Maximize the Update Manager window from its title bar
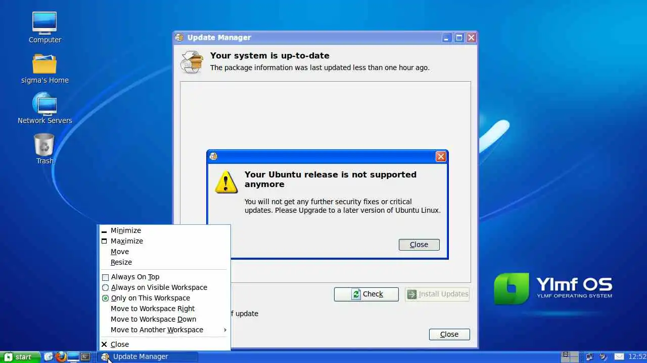This screenshot has width=647, height=363. click(x=459, y=38)
